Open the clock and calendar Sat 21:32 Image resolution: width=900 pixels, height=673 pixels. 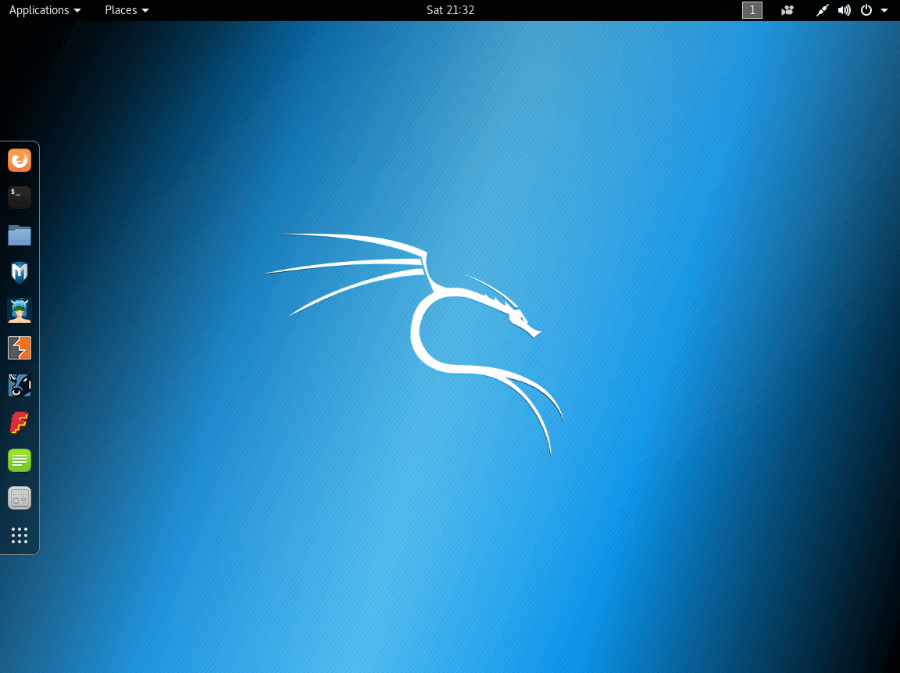451,10
